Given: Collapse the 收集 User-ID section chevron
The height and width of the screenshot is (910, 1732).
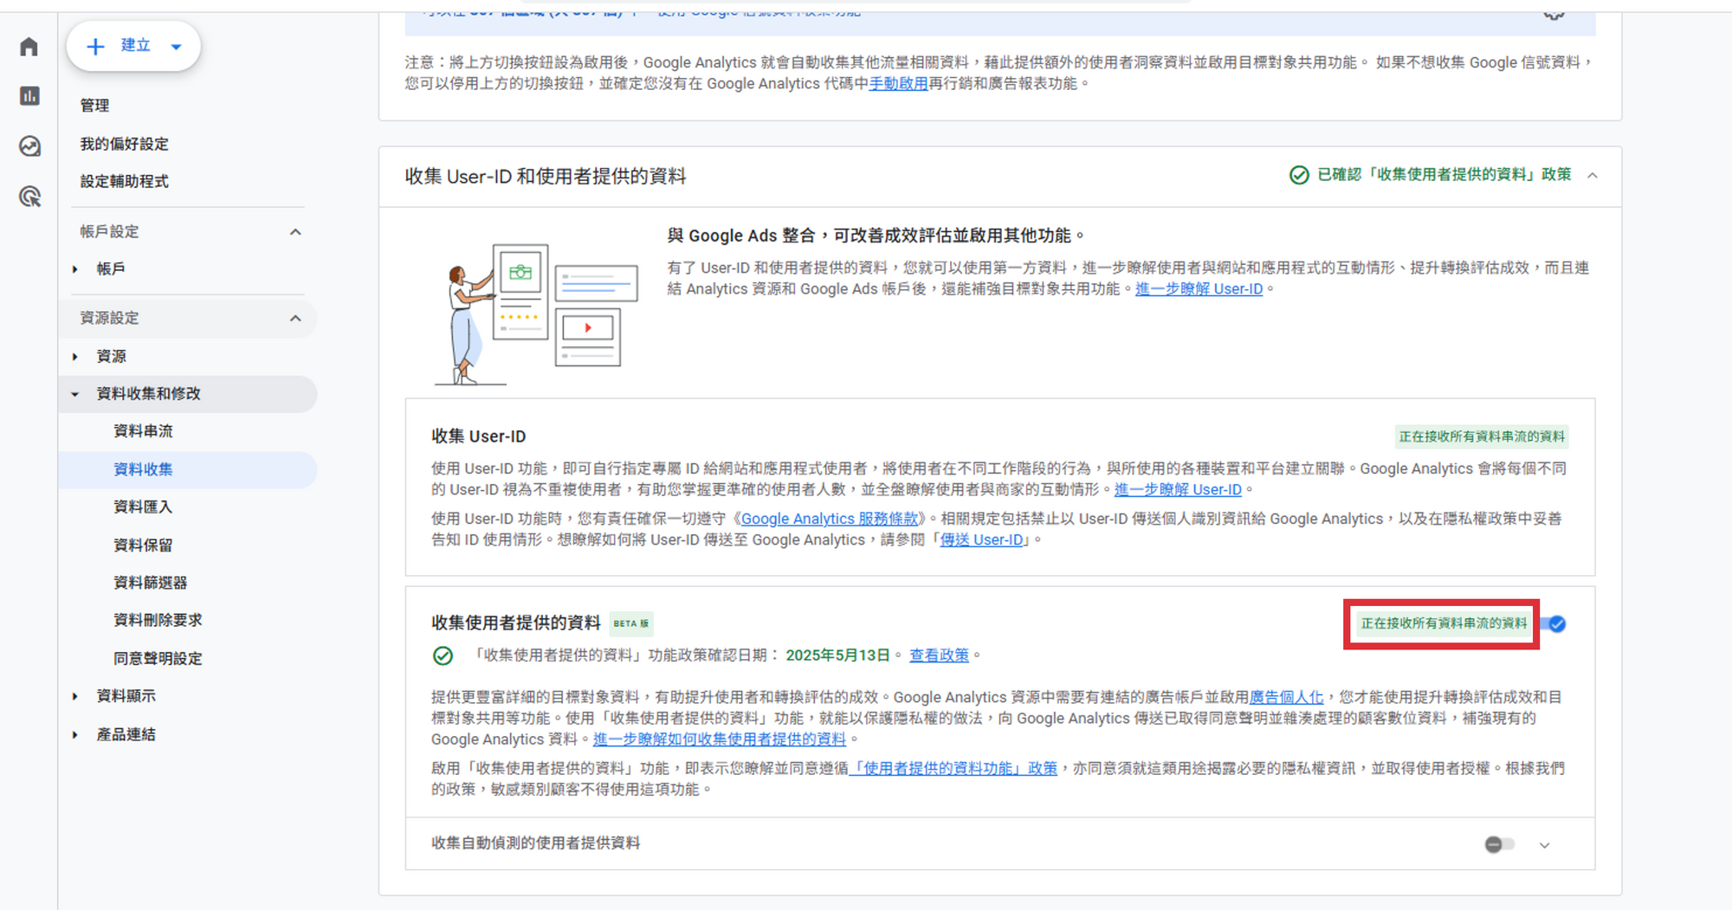Looking at the screenshot, I should [x=1593, y=176].
